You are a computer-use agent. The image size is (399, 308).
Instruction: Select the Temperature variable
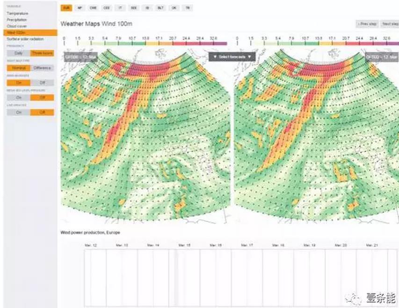point(17,14)
